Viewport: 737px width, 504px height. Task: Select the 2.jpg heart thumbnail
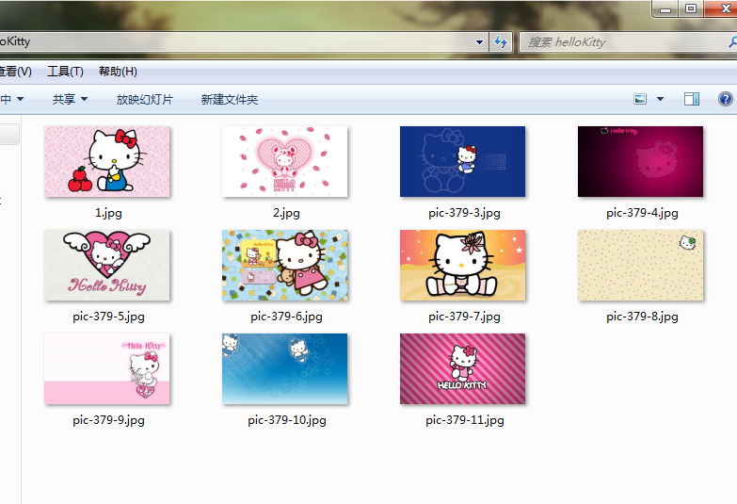point(285,161)
